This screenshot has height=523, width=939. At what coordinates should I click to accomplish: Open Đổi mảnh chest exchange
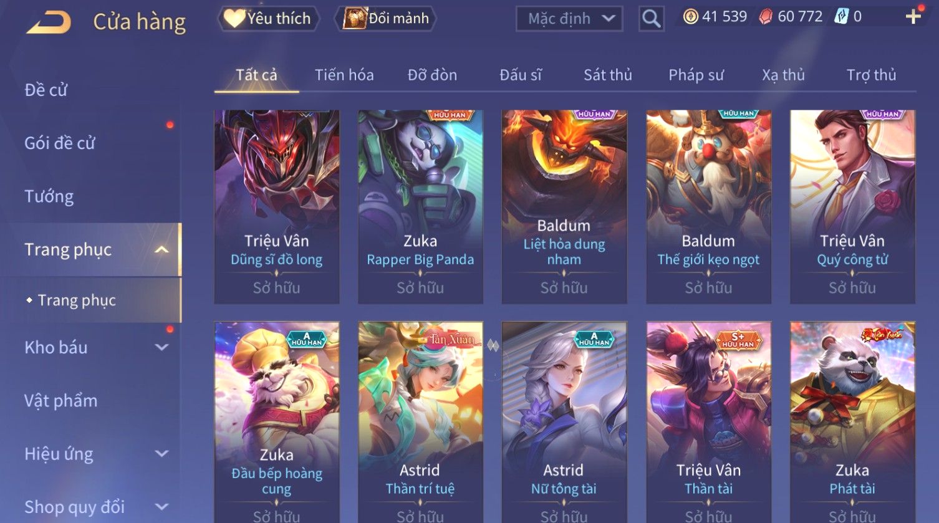coord(385,19)
